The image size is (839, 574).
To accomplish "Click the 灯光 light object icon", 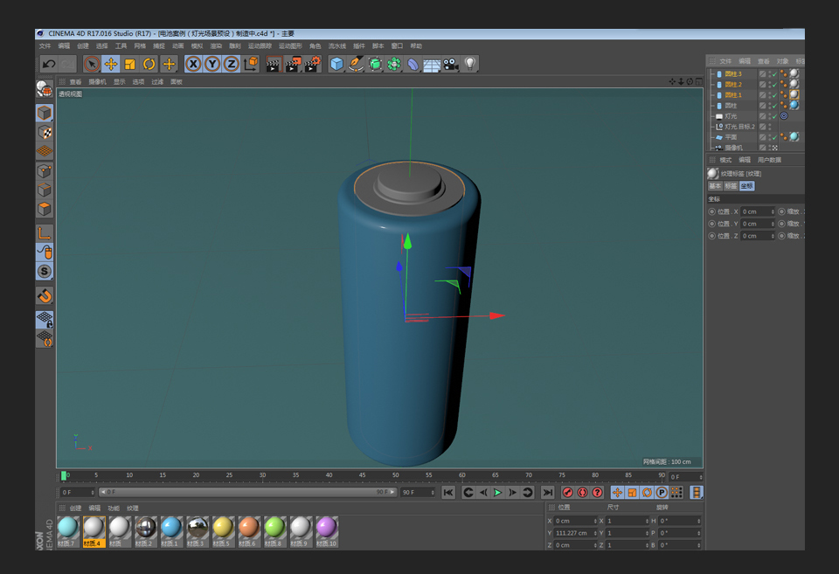I will [x=718, y=116].
